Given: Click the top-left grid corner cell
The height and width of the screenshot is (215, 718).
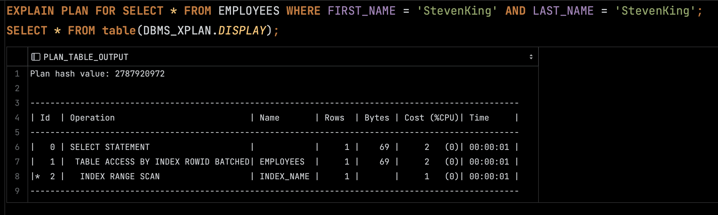Looking at the screenshot, I should [17, 57].
